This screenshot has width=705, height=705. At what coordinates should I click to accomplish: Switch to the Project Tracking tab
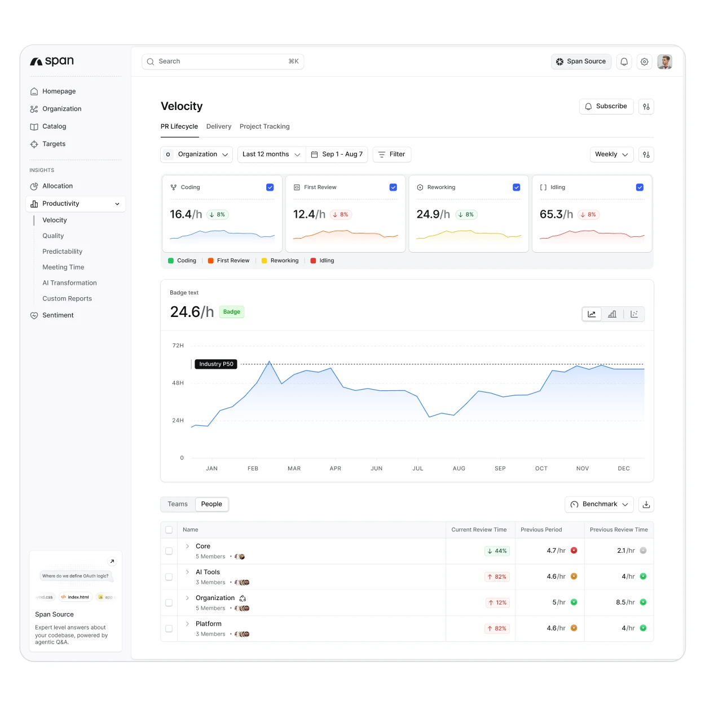[x=265, y=126]
